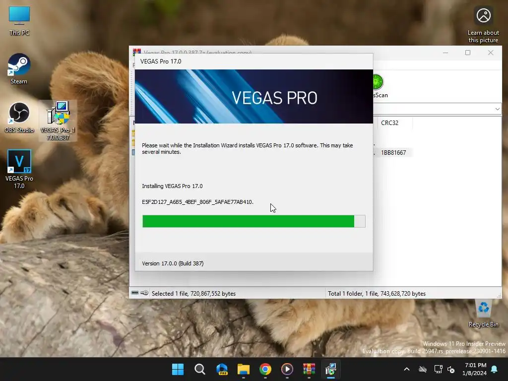Open the This PC desktop icon
This screenshot has height=381, width=508.
(x=19, y=21)
